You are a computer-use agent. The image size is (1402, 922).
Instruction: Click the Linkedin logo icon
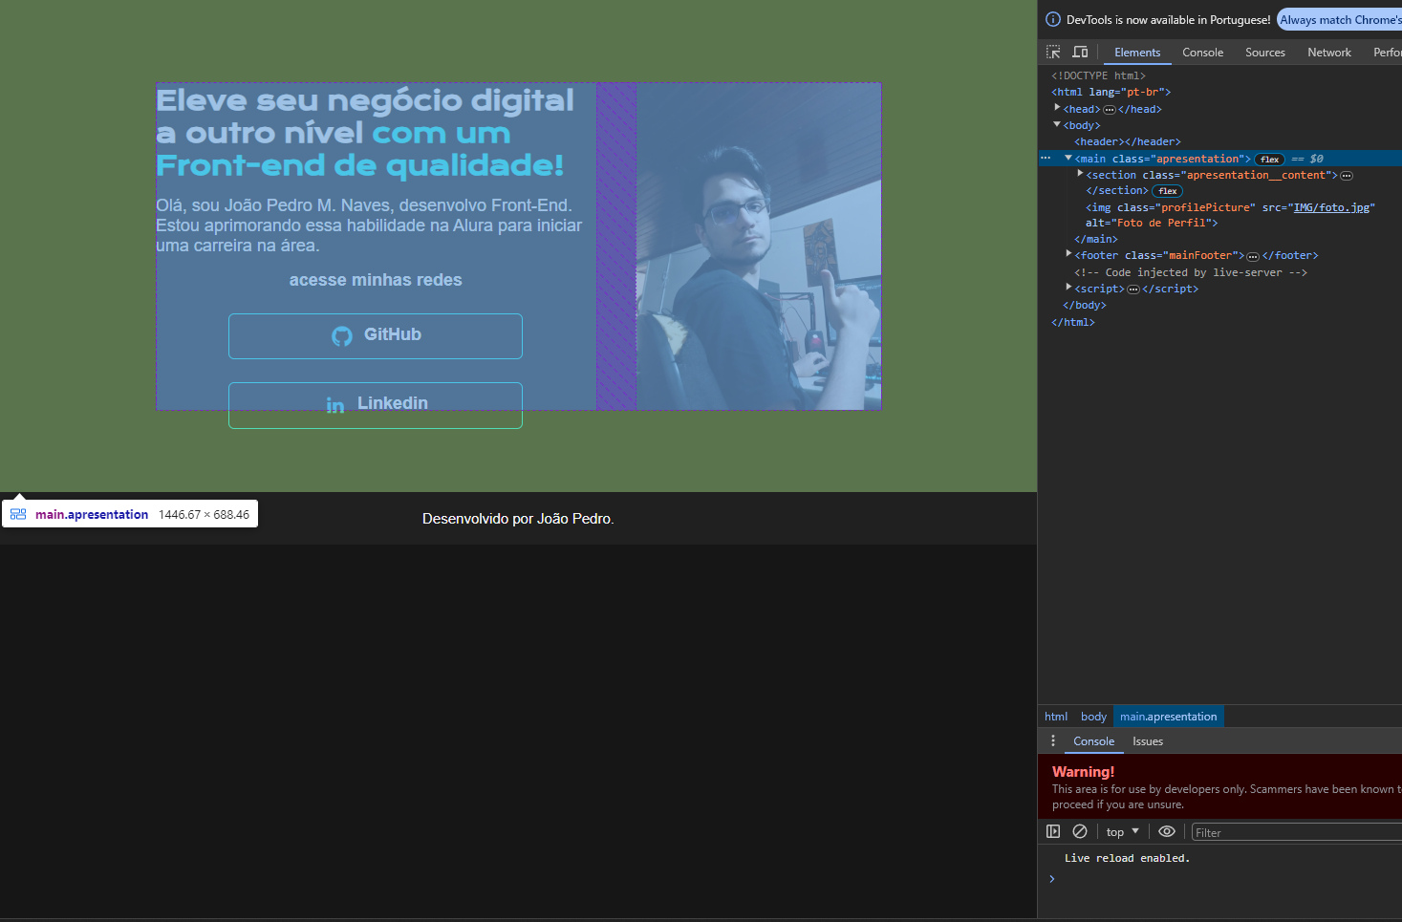pos(335,405)
